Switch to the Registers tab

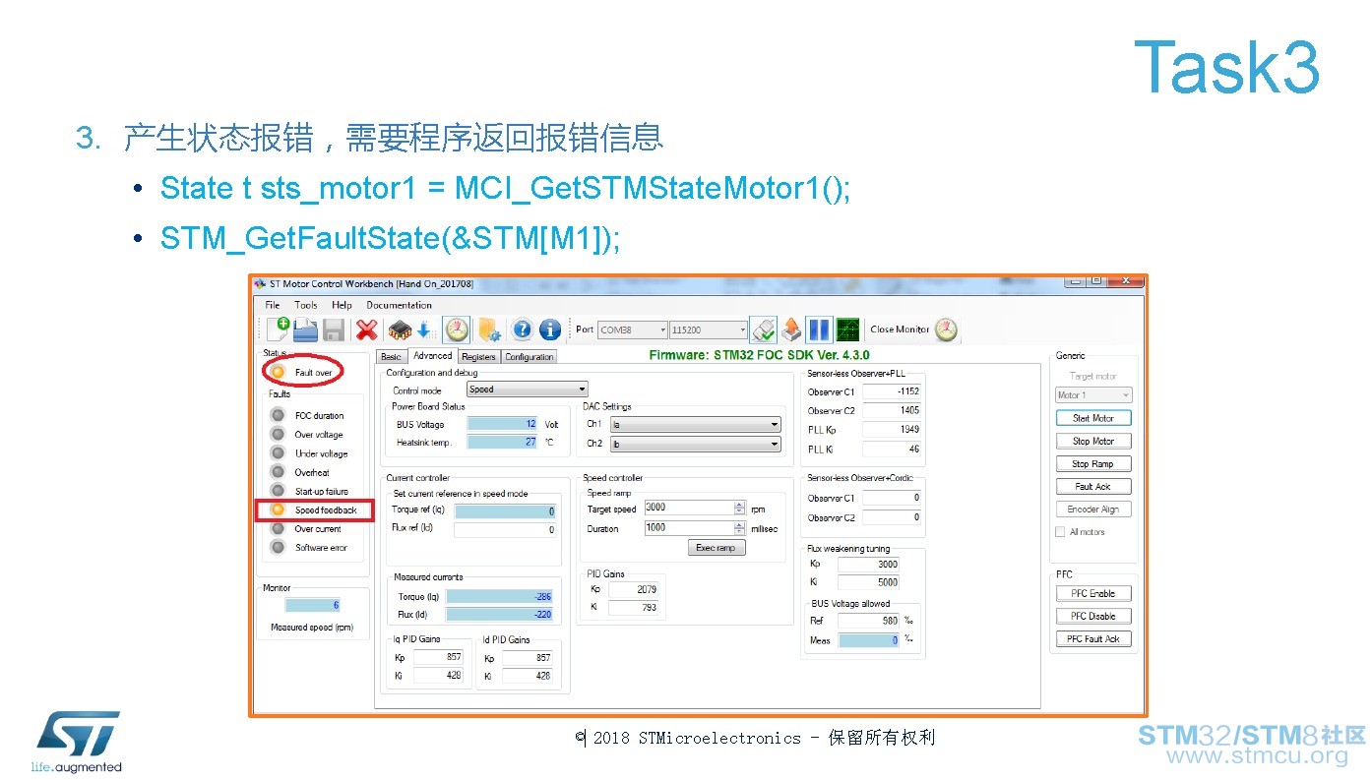point(478,357)
